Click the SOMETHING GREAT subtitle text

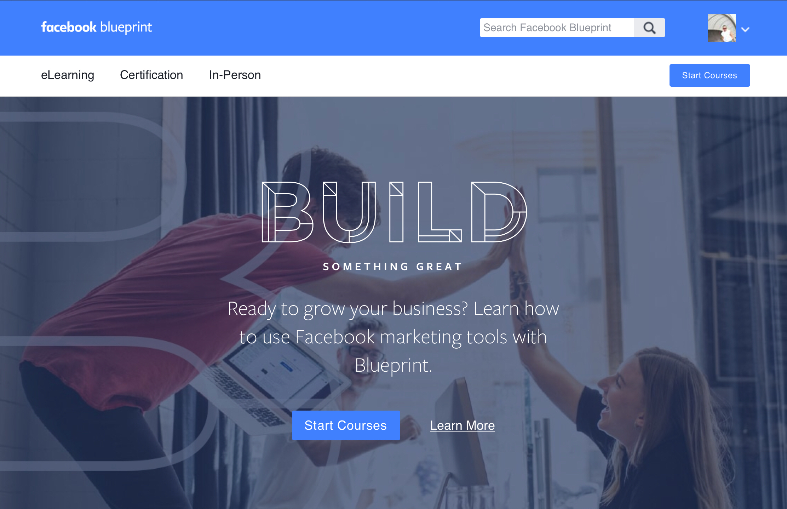coord(393,267)
